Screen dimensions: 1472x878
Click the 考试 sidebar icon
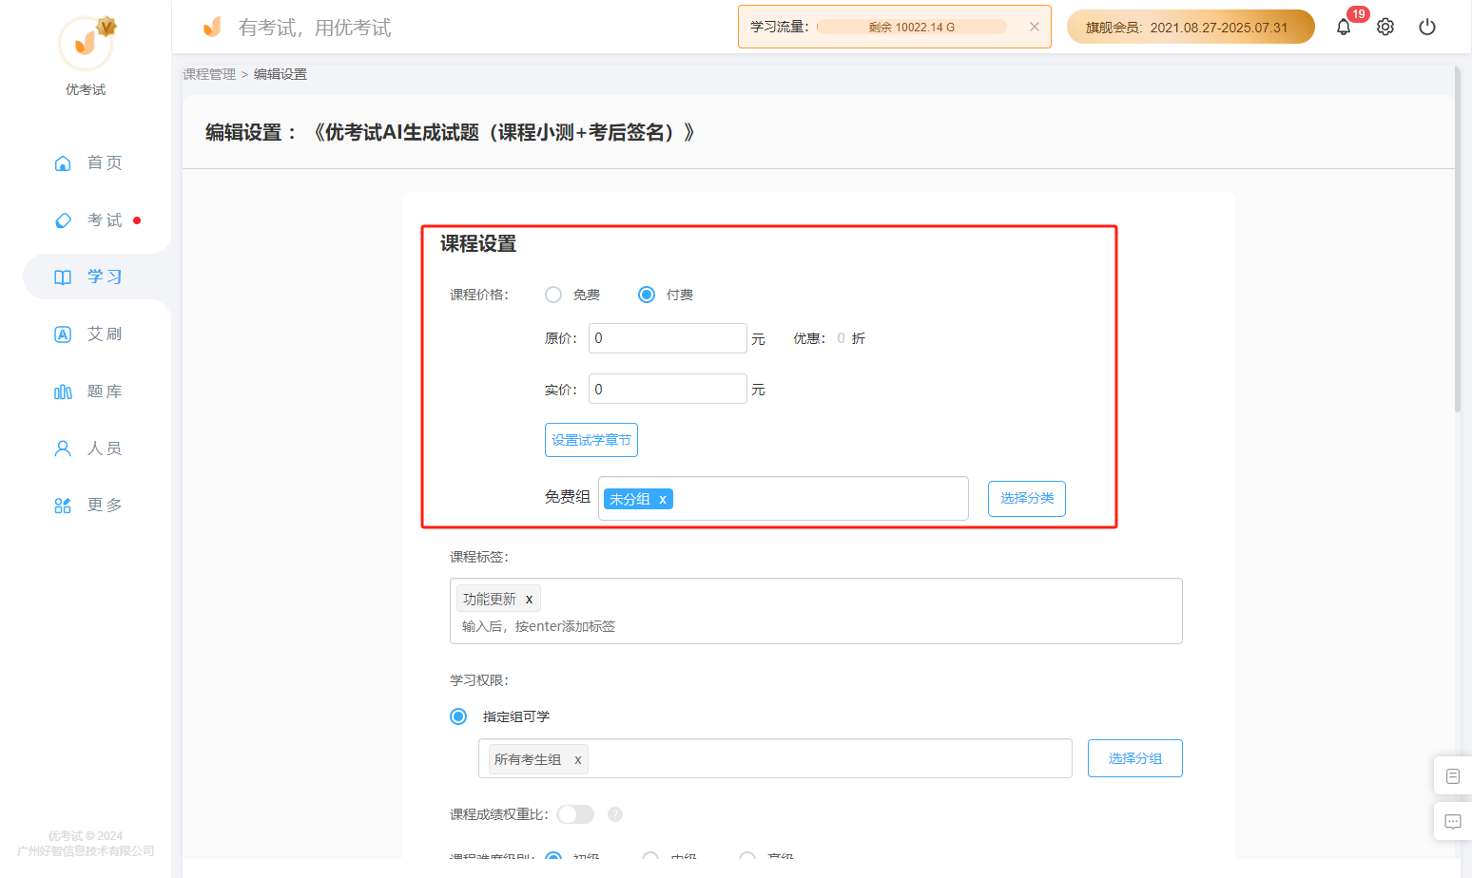pos(63,220)
